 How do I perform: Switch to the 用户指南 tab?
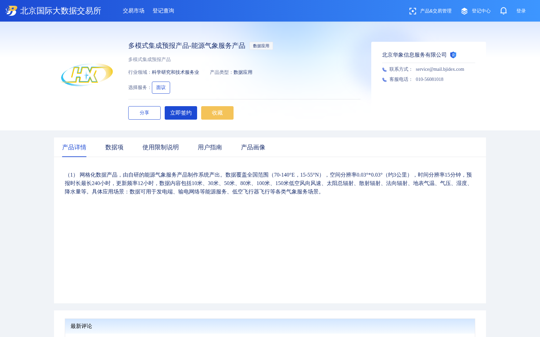pos(210,147)
